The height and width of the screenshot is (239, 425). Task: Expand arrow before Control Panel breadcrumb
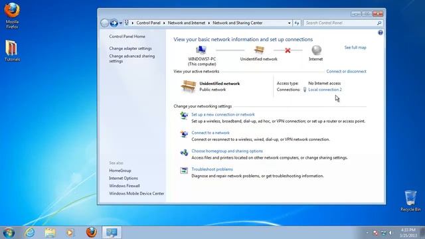[133, 23]
